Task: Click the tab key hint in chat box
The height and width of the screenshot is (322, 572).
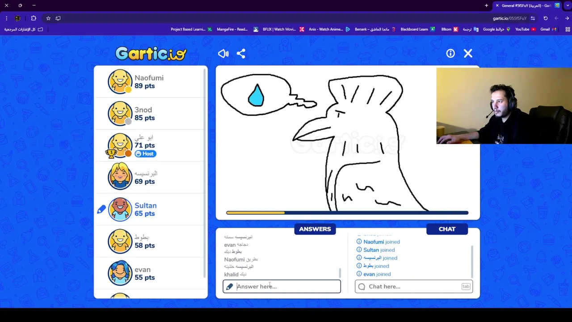Action: [466, 286]
